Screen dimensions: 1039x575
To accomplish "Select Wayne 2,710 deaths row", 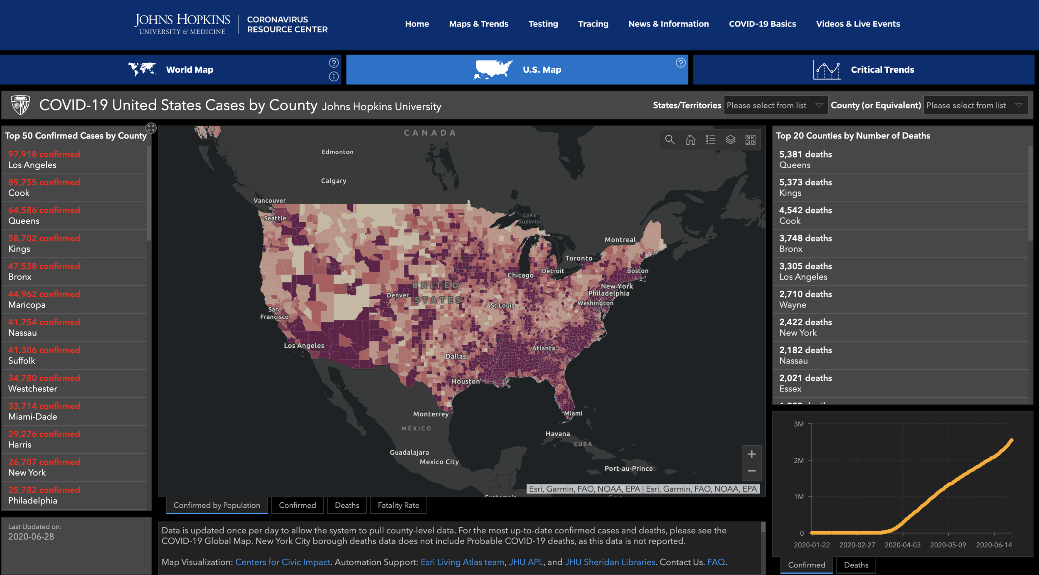I will coord(901,300).
